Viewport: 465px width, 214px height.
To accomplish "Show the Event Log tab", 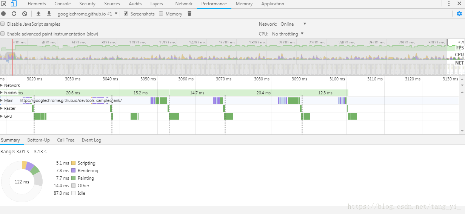I will pyautogui.click(x=91, y=140).
